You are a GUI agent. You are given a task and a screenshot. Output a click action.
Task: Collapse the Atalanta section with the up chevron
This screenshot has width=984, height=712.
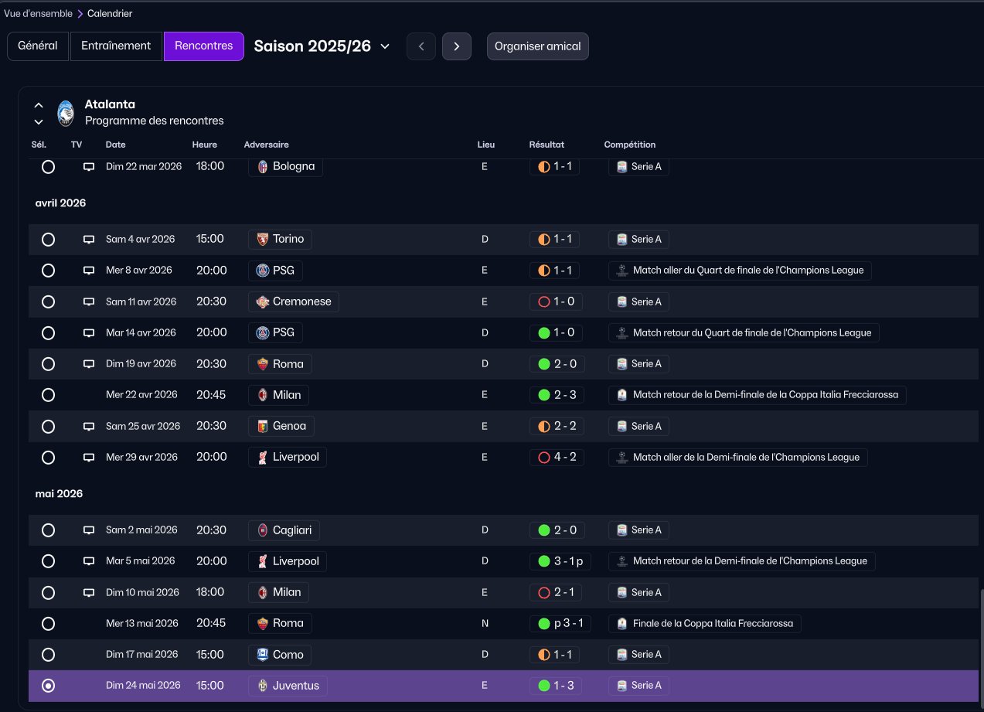(39, 105)
